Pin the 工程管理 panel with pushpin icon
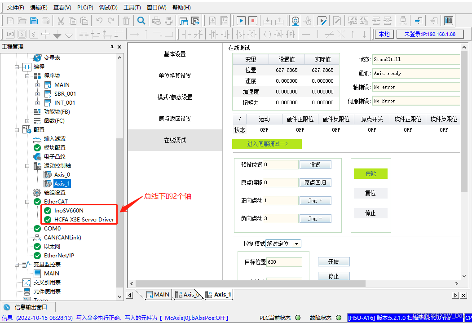This screenshot has height=323, width=472. 112,47
